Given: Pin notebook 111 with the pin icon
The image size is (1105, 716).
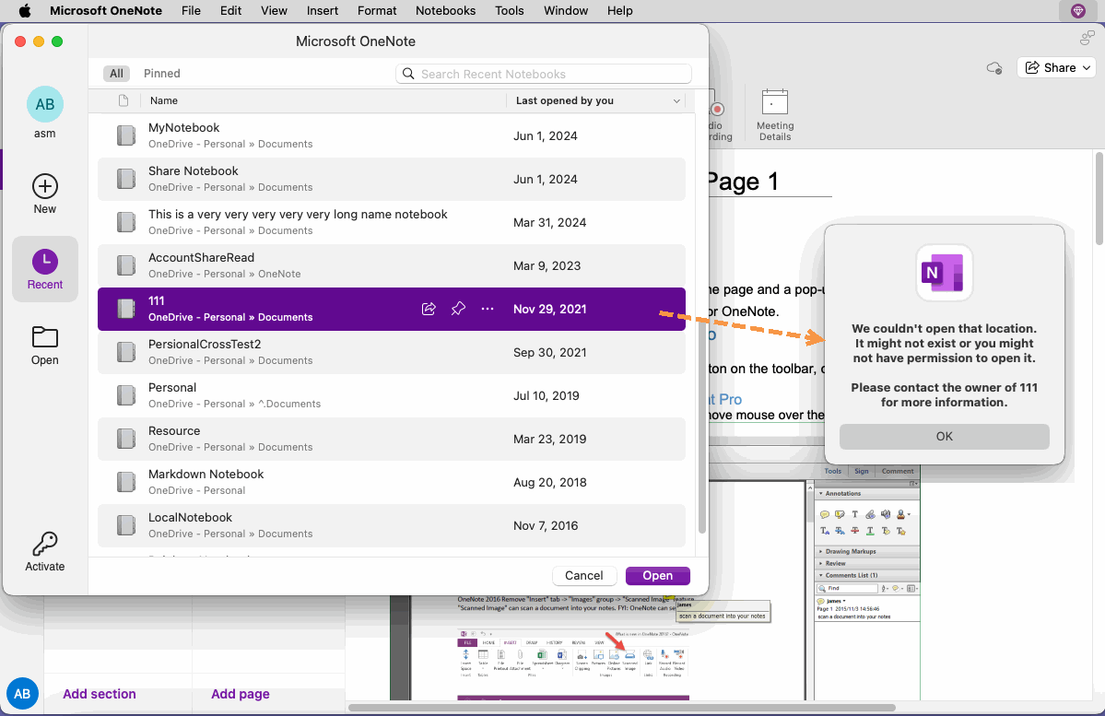Looking at the screenshot, I should coord(458,309).
